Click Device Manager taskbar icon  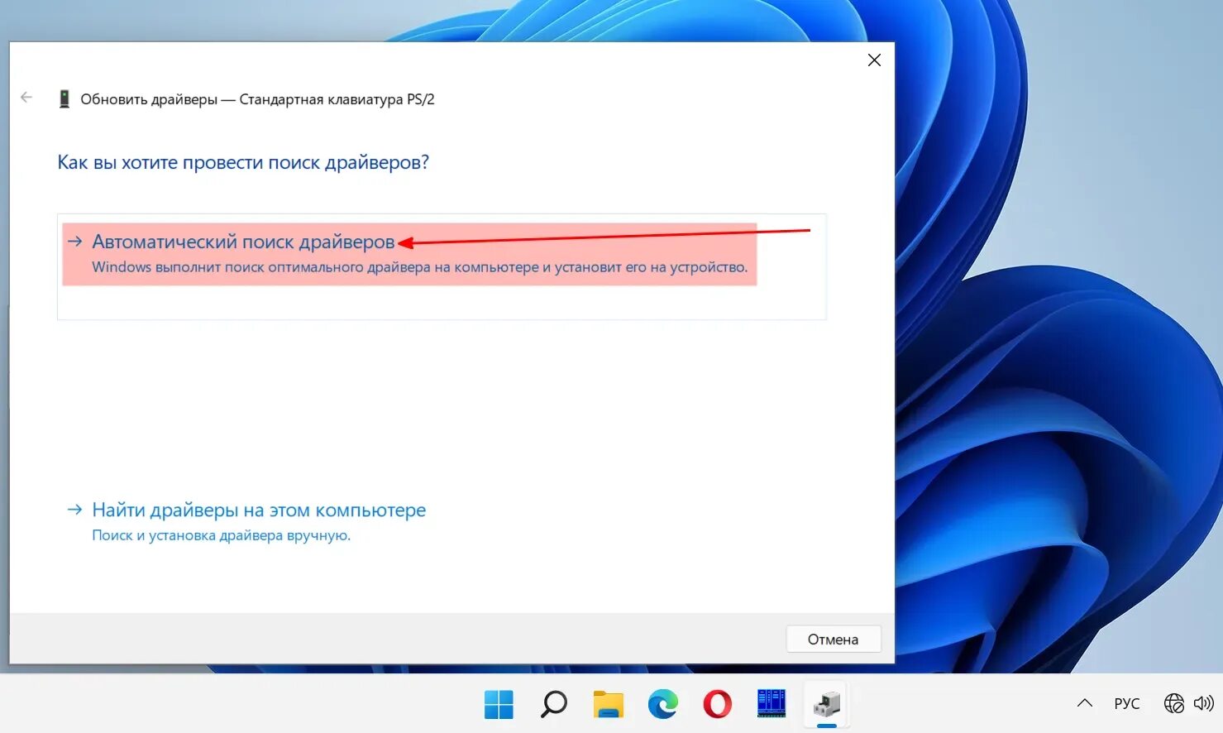click(826, 704)
